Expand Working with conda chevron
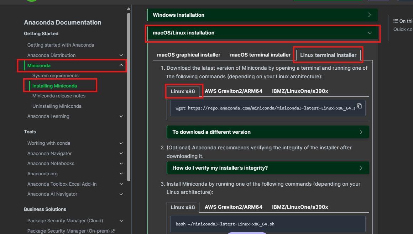Screen dimensions: 413x234 click(121, 143)
